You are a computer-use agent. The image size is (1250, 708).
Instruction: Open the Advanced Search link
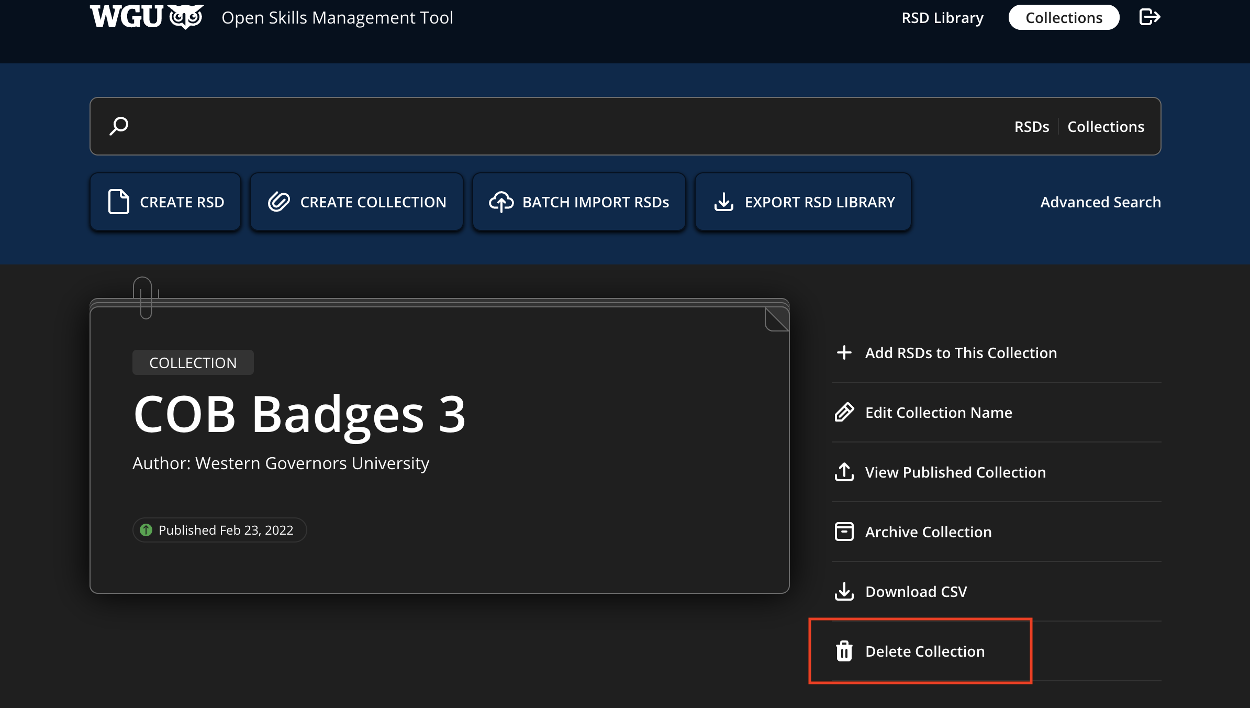pyautogui.click(x=1100, y=202)
